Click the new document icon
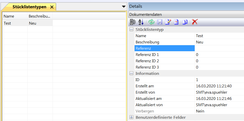The width and height of the screenshot is (244, 121). pyautogui.click(x=176, y=22)
